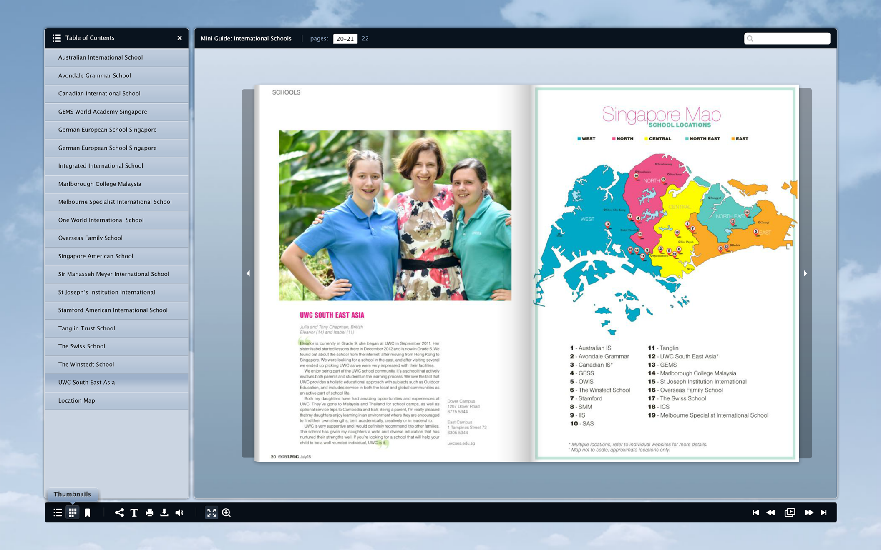
Task: Click the family photo on page 20
Action: point(395,215)
